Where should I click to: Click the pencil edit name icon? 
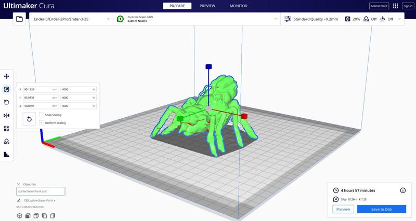[x=19, y=200]
